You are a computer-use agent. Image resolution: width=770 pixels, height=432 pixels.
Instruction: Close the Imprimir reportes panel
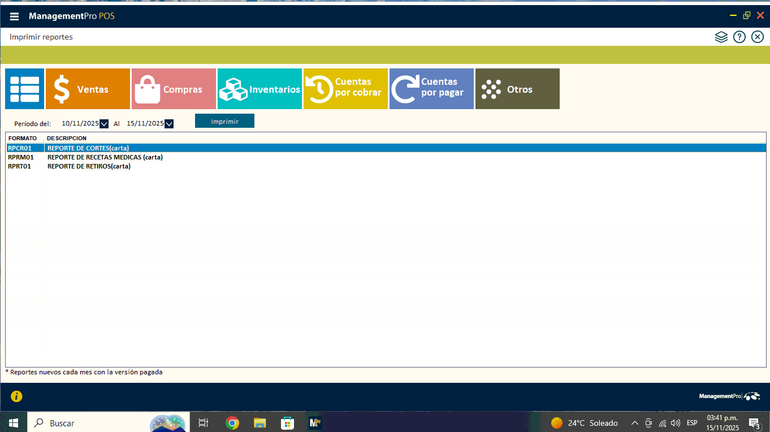(757, 37)
